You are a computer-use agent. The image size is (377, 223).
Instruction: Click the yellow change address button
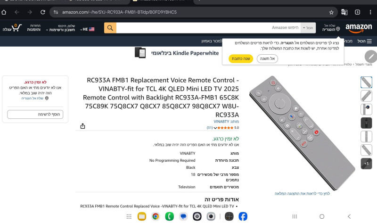(241, 58)
